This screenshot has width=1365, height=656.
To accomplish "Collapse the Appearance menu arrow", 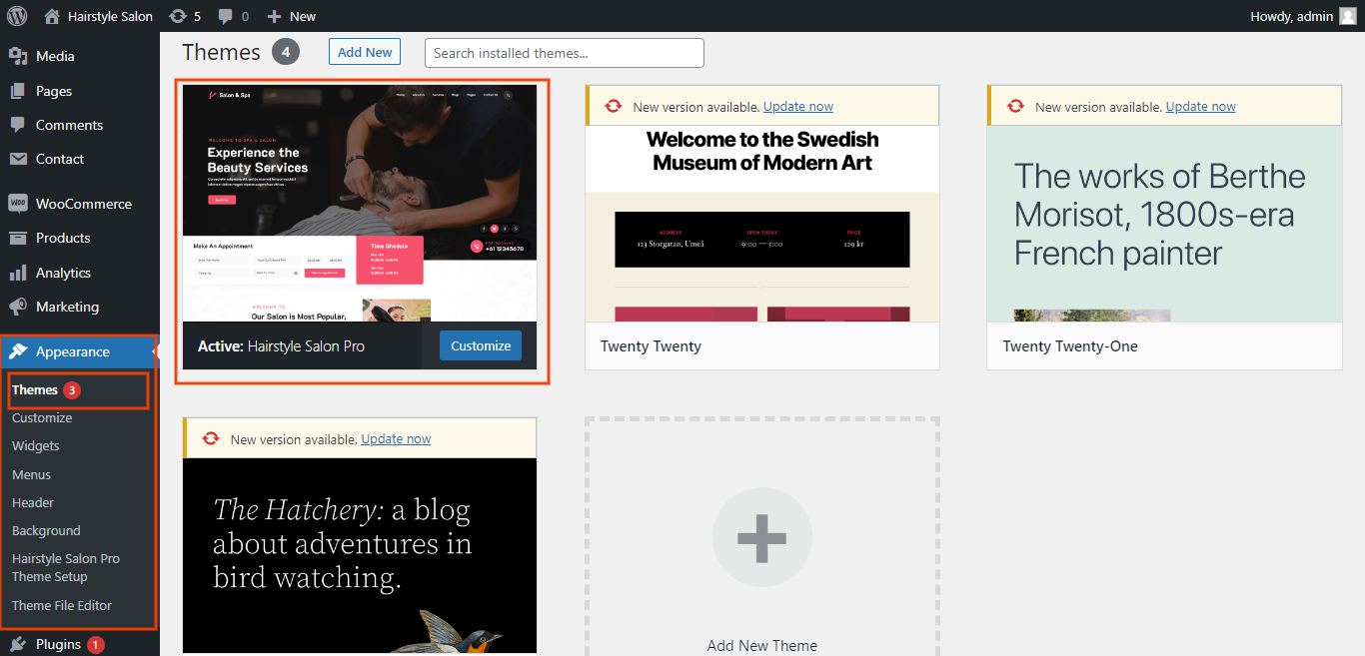I will pos(155,351).
